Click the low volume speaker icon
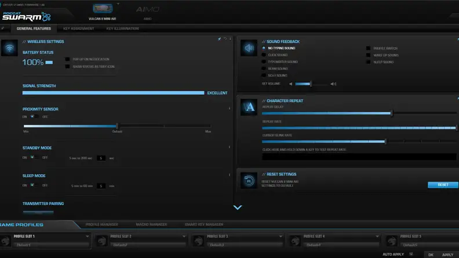Image resolution: width=459 pixels, height=258 pixels. tap(291, 84)
